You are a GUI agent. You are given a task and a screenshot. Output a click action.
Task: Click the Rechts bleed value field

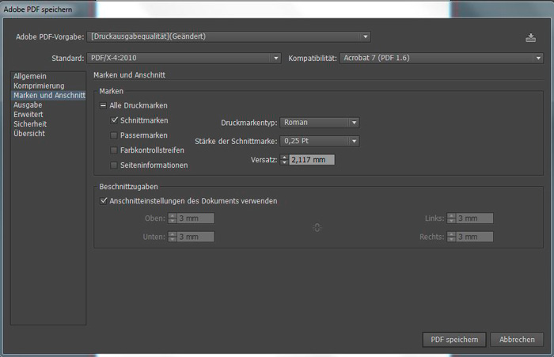[475, 237]
